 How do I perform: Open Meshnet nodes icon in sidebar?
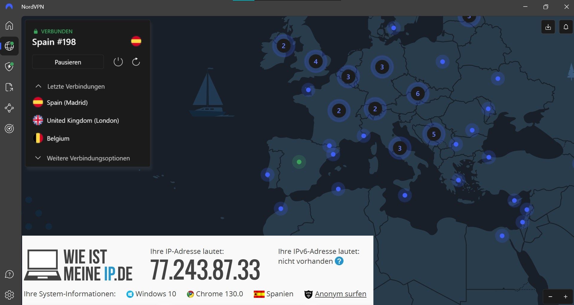pos(9,108)
